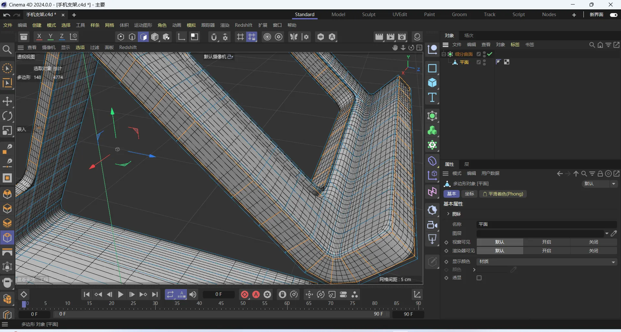This screenshot has width=621, height=332.
Task: Select the Rotate tool in left toolbar
Action: point(7,116)
